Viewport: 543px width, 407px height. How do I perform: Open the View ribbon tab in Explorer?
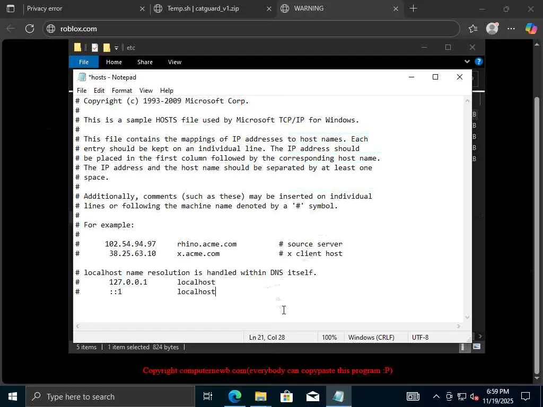[x=174, y=62]
